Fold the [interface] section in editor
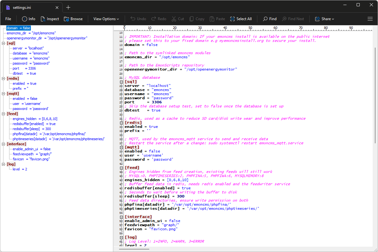Screen dimensions: 378x252 [x=121, y=217]
